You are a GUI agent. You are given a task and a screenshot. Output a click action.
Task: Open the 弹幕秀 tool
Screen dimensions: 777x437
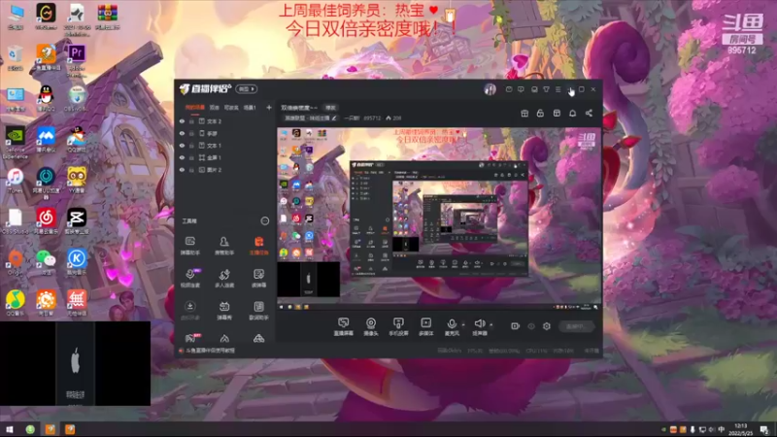tap(224, 310)
